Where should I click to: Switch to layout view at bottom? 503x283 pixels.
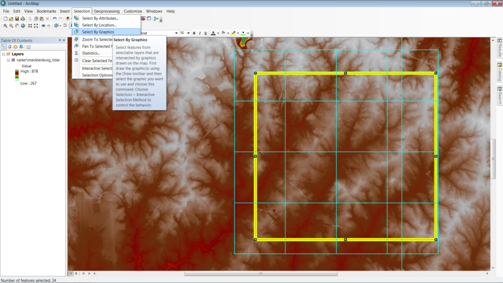[x=76, y=274]
